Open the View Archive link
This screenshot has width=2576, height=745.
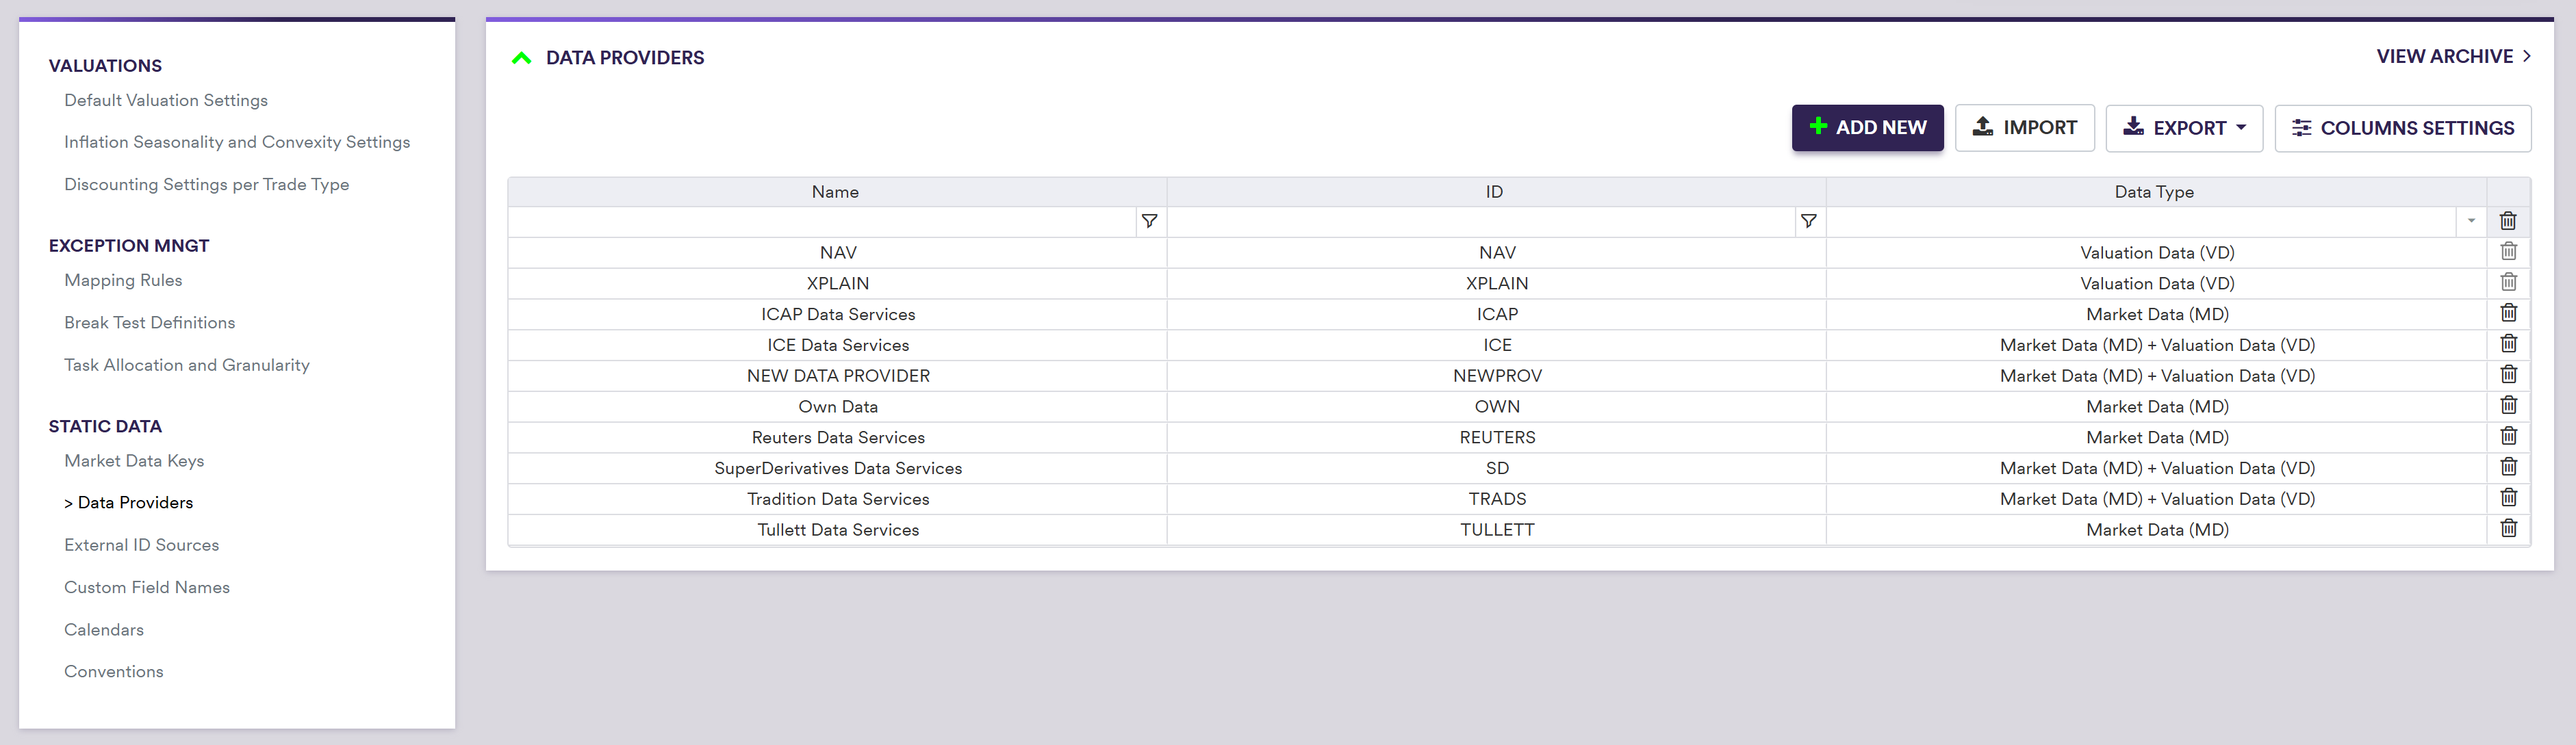pyautogui.click(x=2452, y=57)
